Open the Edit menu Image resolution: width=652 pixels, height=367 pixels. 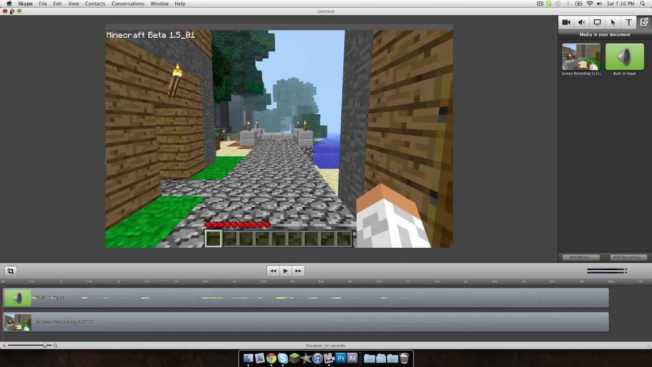click(58, 4)
